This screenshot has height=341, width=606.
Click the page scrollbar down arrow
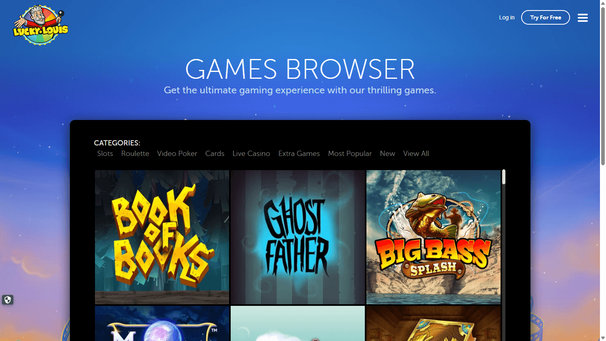(x=603, y=338)
